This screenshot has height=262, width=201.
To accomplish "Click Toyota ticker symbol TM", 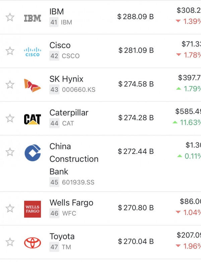I will pos(67,247).
